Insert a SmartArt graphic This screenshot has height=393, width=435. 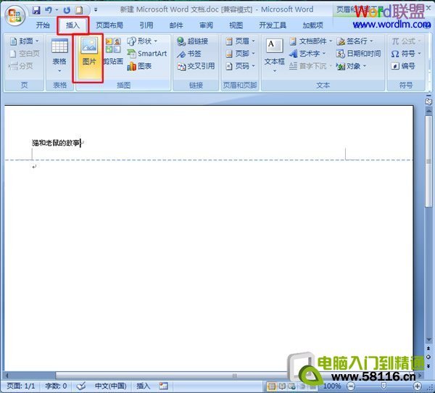tap(146, 53)
